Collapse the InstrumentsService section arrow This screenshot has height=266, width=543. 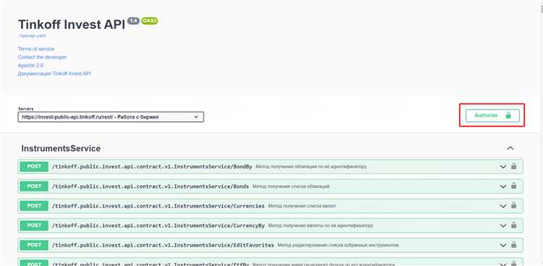point(510,148)
